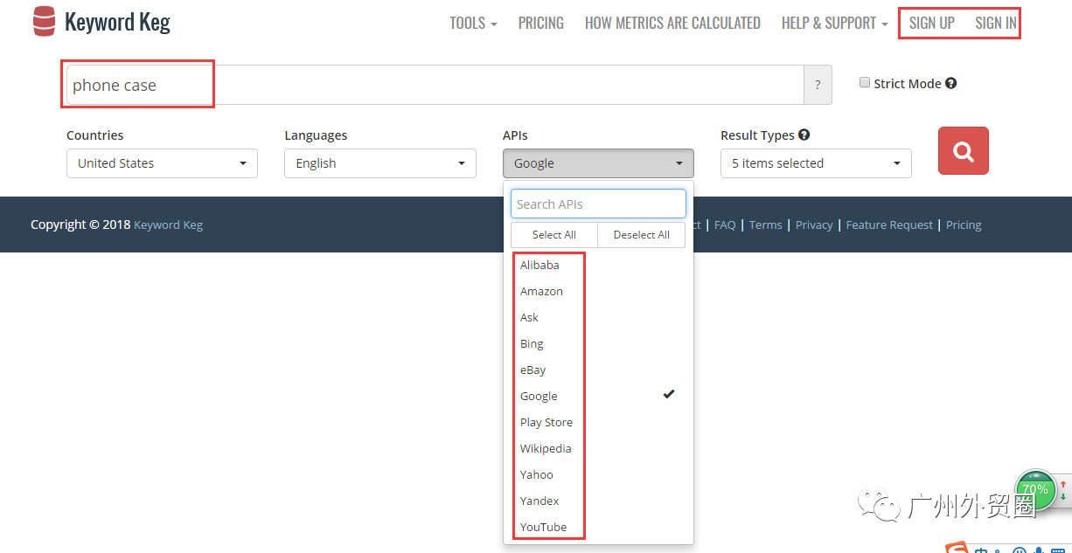
Task: Expand the TOOLS menu
Action: (x=473, y=24)
